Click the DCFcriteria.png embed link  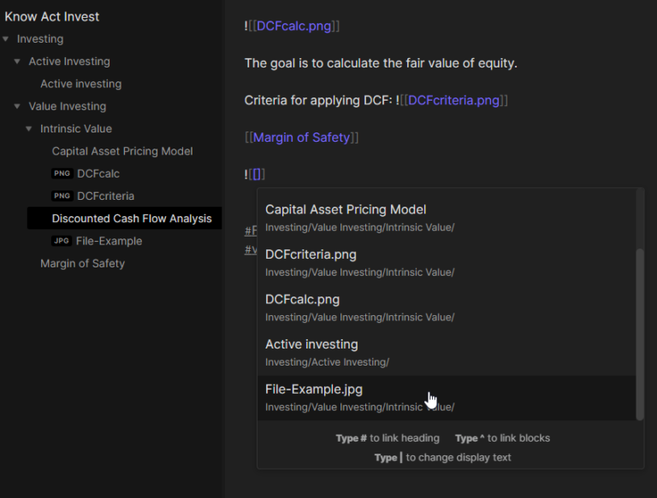453,101
